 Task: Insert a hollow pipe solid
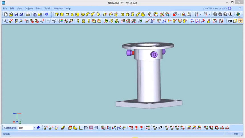(77, 14)
